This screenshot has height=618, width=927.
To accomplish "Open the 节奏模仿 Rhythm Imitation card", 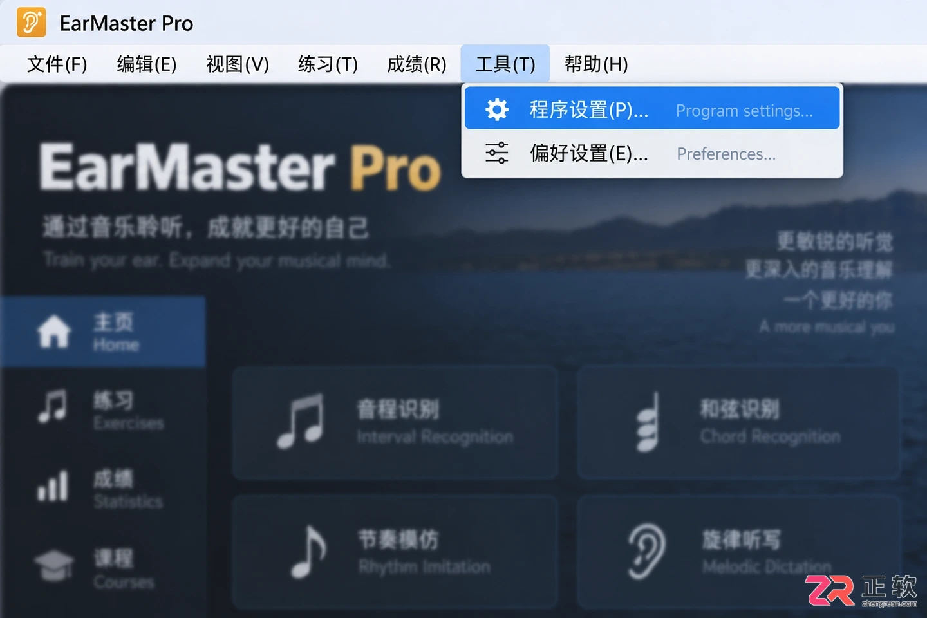I will click(x=395, y=552).
